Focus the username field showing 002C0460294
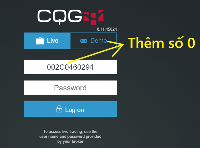 (70, 67)
